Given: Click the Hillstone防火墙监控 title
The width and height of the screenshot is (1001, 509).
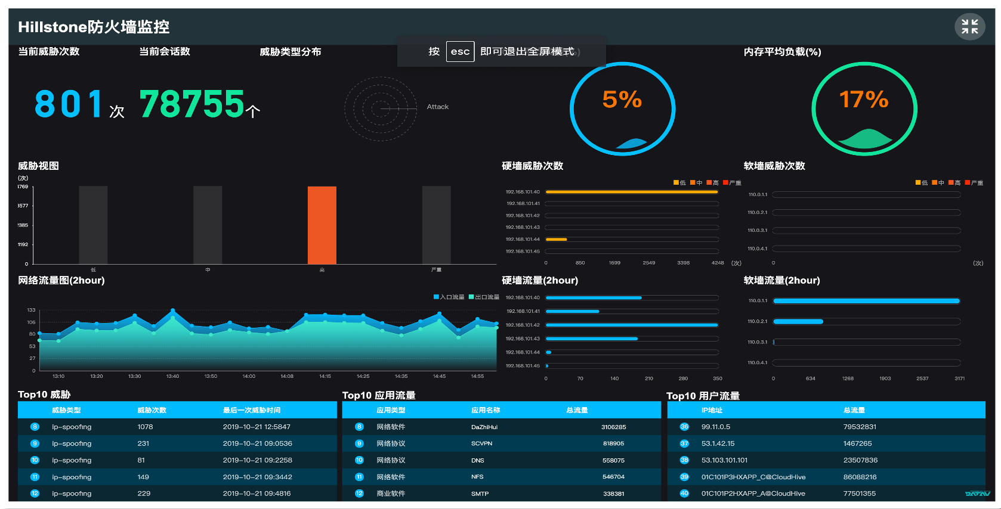Looking at the screenshot, I should (94, 27).
